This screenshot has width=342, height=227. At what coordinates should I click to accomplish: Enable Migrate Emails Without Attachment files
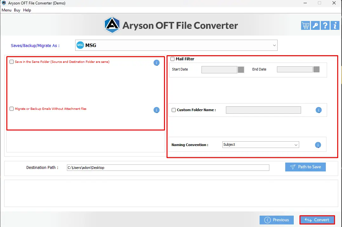tap(11, 109)
